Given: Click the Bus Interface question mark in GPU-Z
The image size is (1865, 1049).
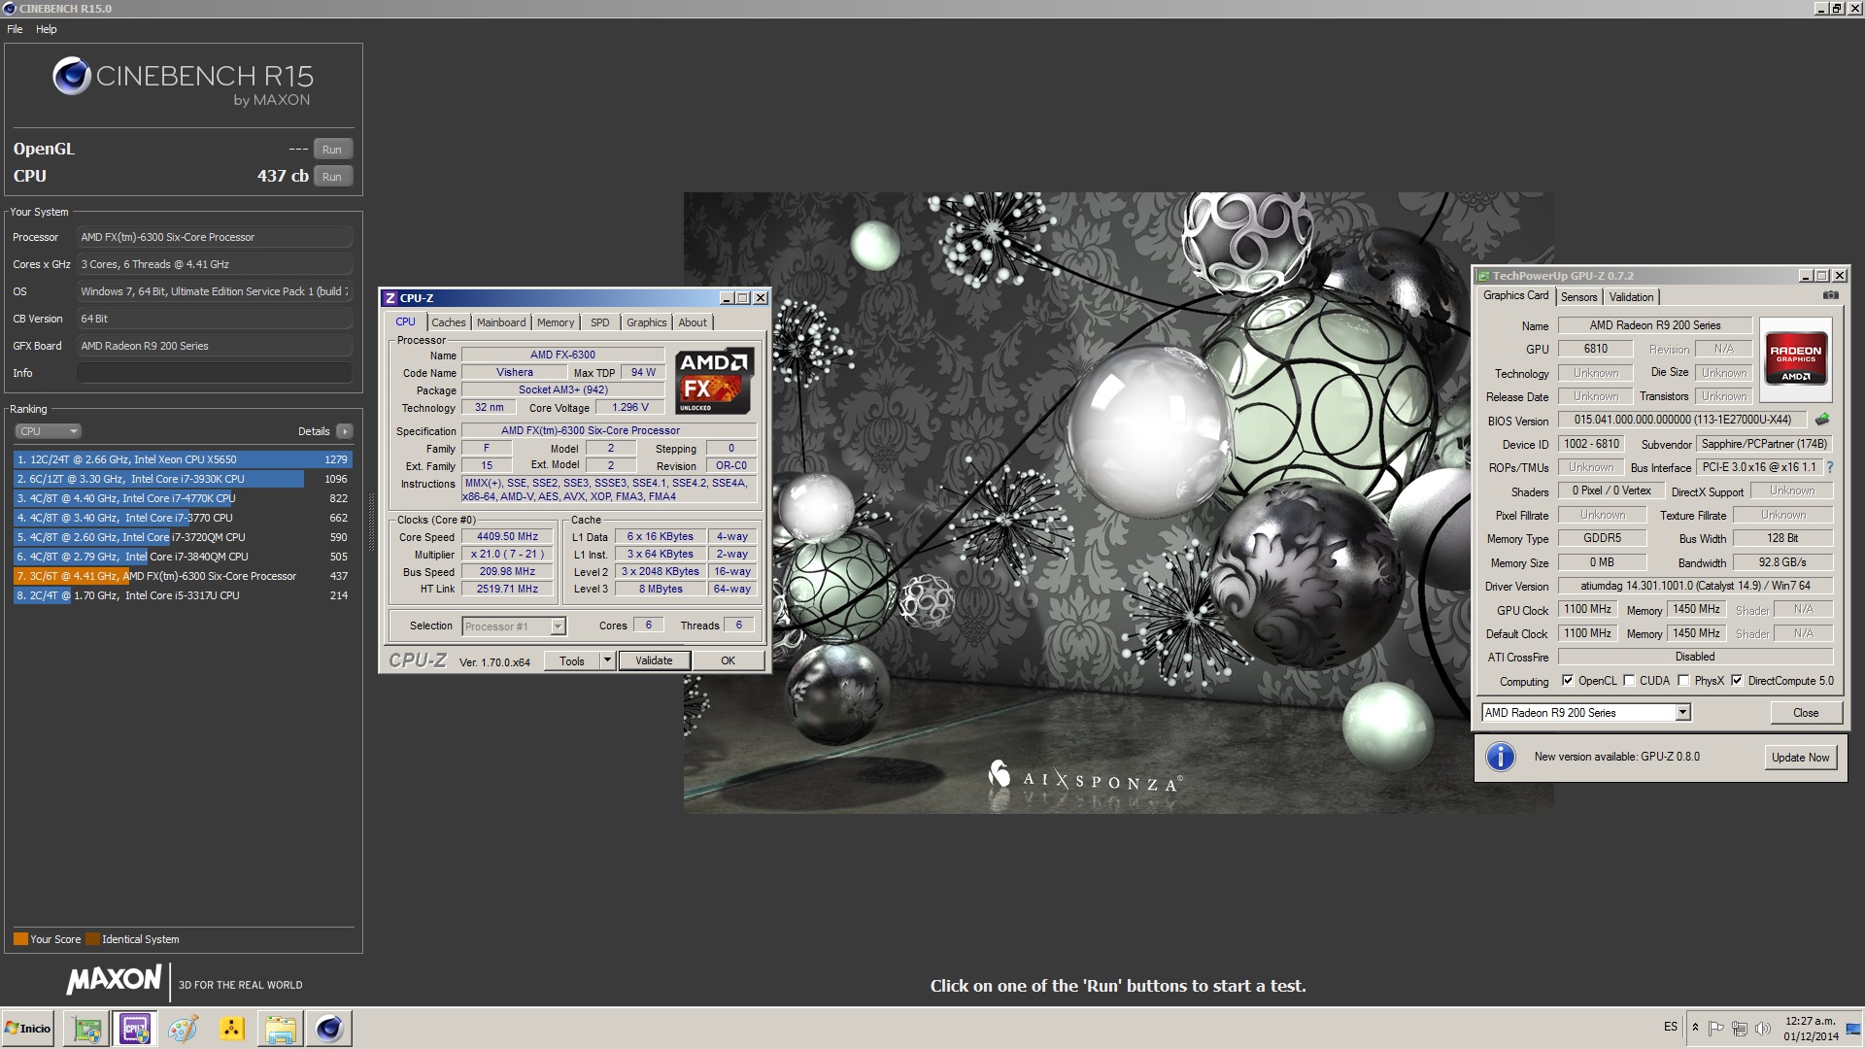Looking at the screenshot, I should (1830, 467).
